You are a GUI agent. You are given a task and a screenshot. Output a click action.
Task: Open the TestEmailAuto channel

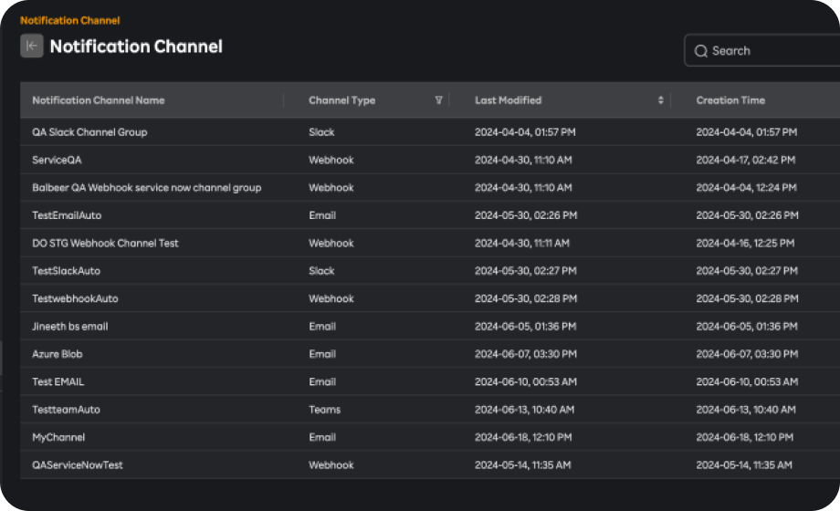[67, 215]
